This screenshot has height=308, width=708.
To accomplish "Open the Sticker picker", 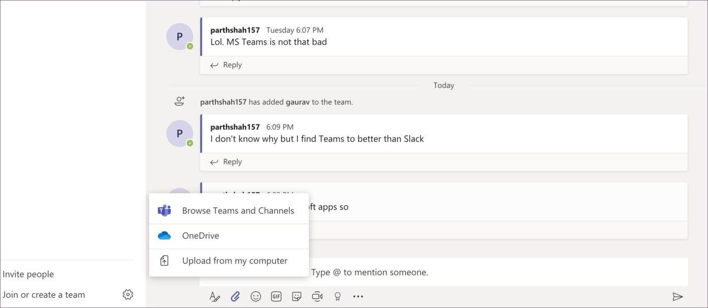I will 297,296.
